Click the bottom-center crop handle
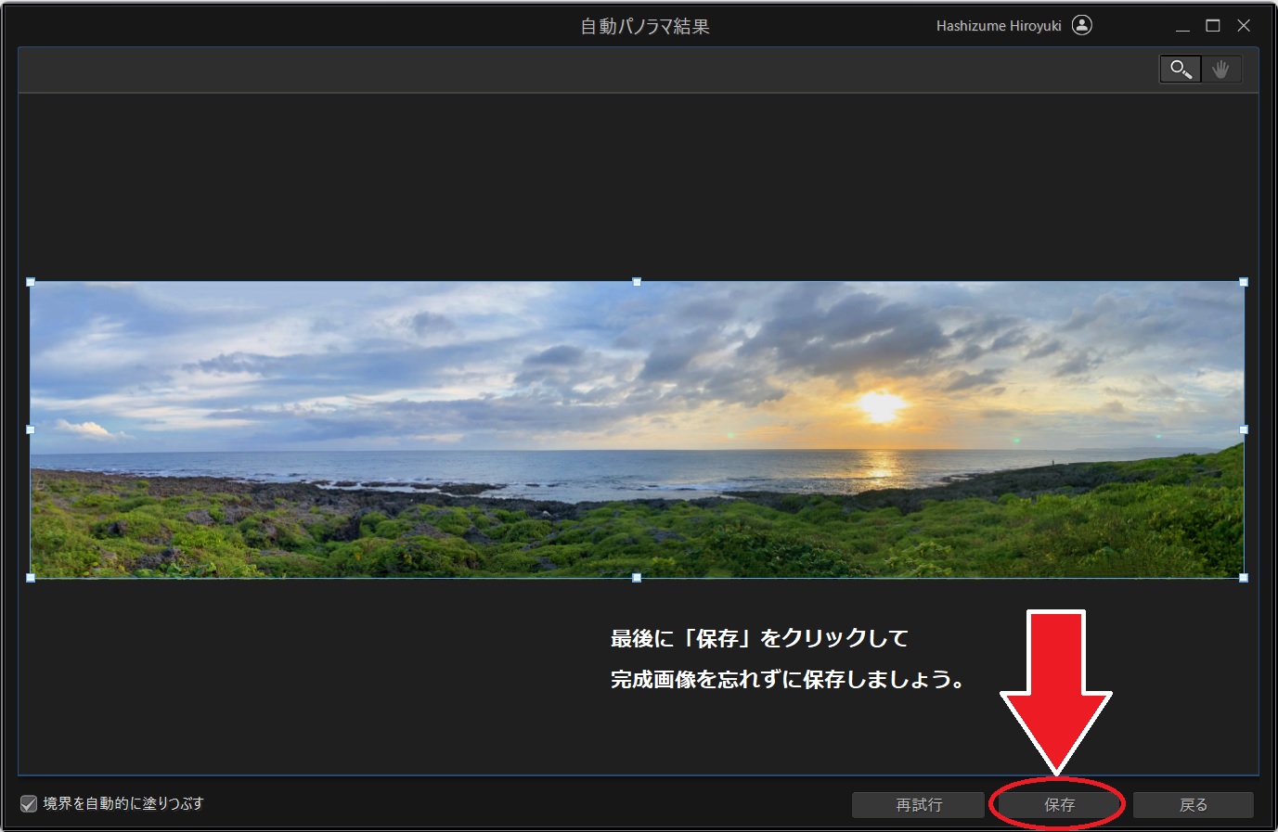The height and width of the screenshot is (832, 1278). (x=637, y=577)
